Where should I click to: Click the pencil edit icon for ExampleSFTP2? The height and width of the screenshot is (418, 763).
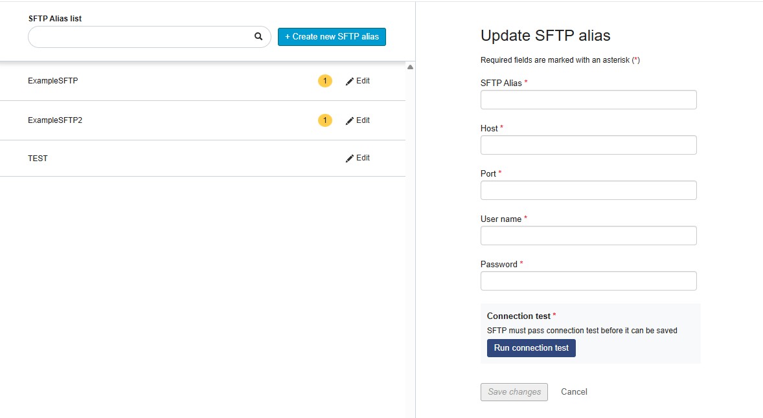350,121
